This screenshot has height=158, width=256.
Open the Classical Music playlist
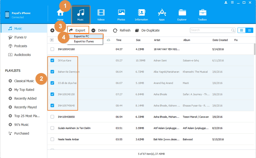24,81
